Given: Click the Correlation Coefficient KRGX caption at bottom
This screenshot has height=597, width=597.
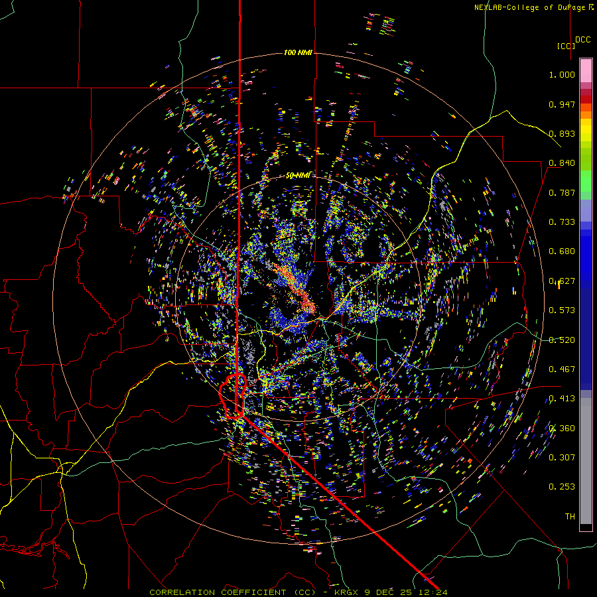Looking at the screenshot, I should (298, 592).
